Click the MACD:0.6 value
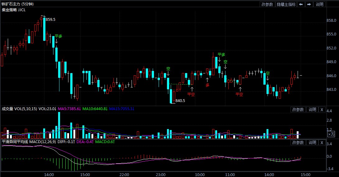This screenshot has width=339, height=177. tap(105, 142)
